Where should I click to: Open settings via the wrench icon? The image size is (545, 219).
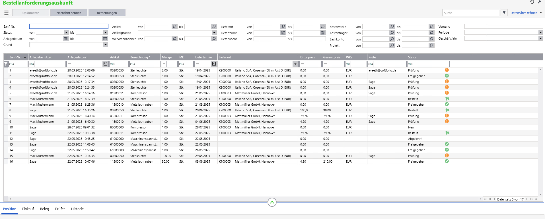pos(539,2)
